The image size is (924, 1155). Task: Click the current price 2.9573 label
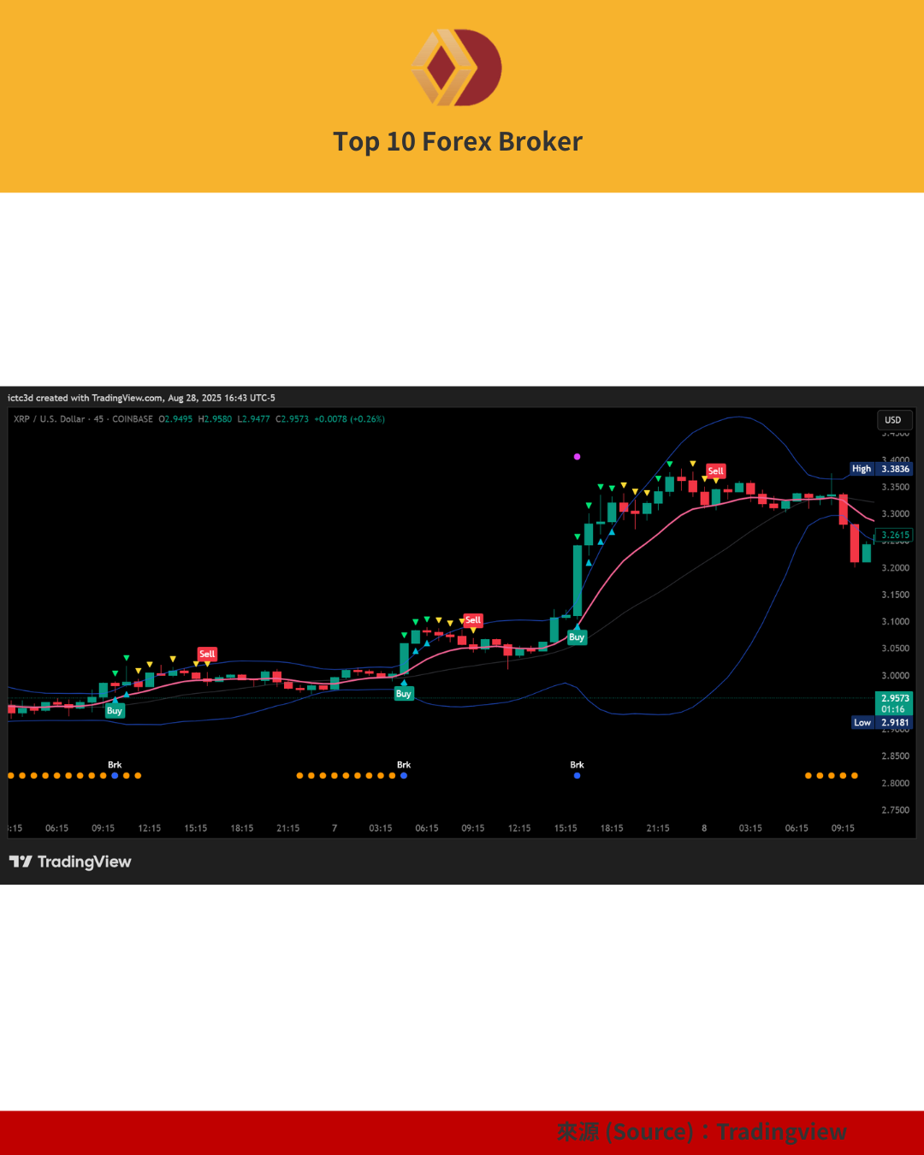895,699
